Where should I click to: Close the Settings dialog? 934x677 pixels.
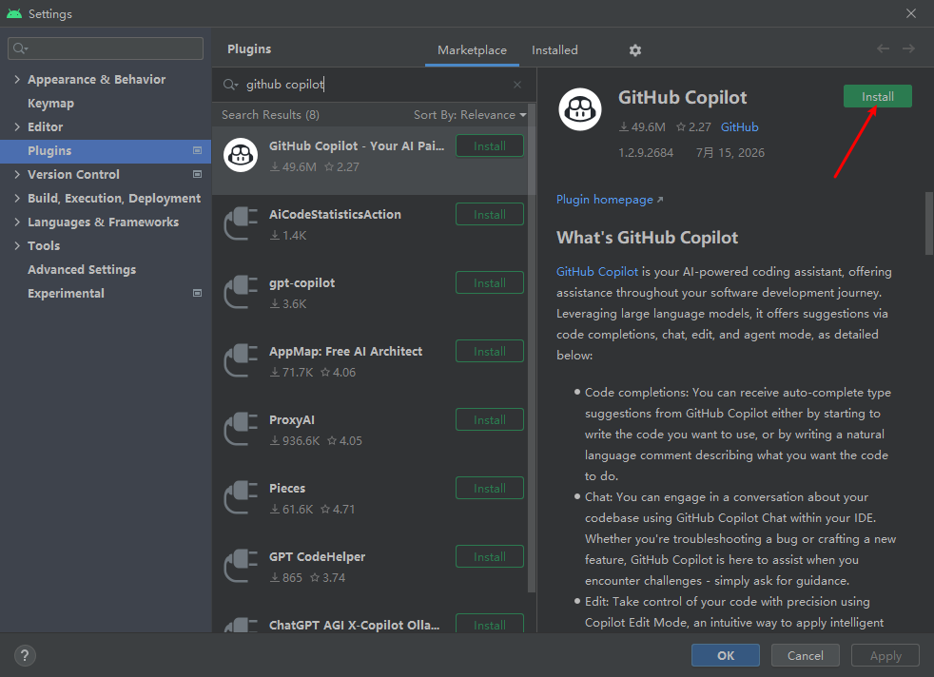click(x=911, y=13)
